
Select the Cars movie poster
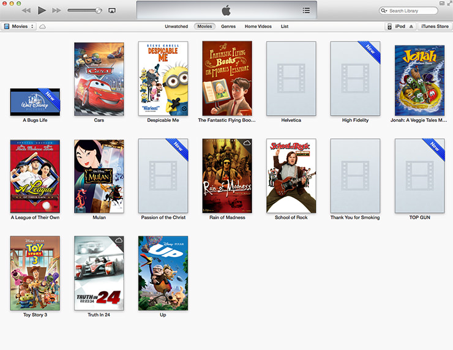point(99,79)
